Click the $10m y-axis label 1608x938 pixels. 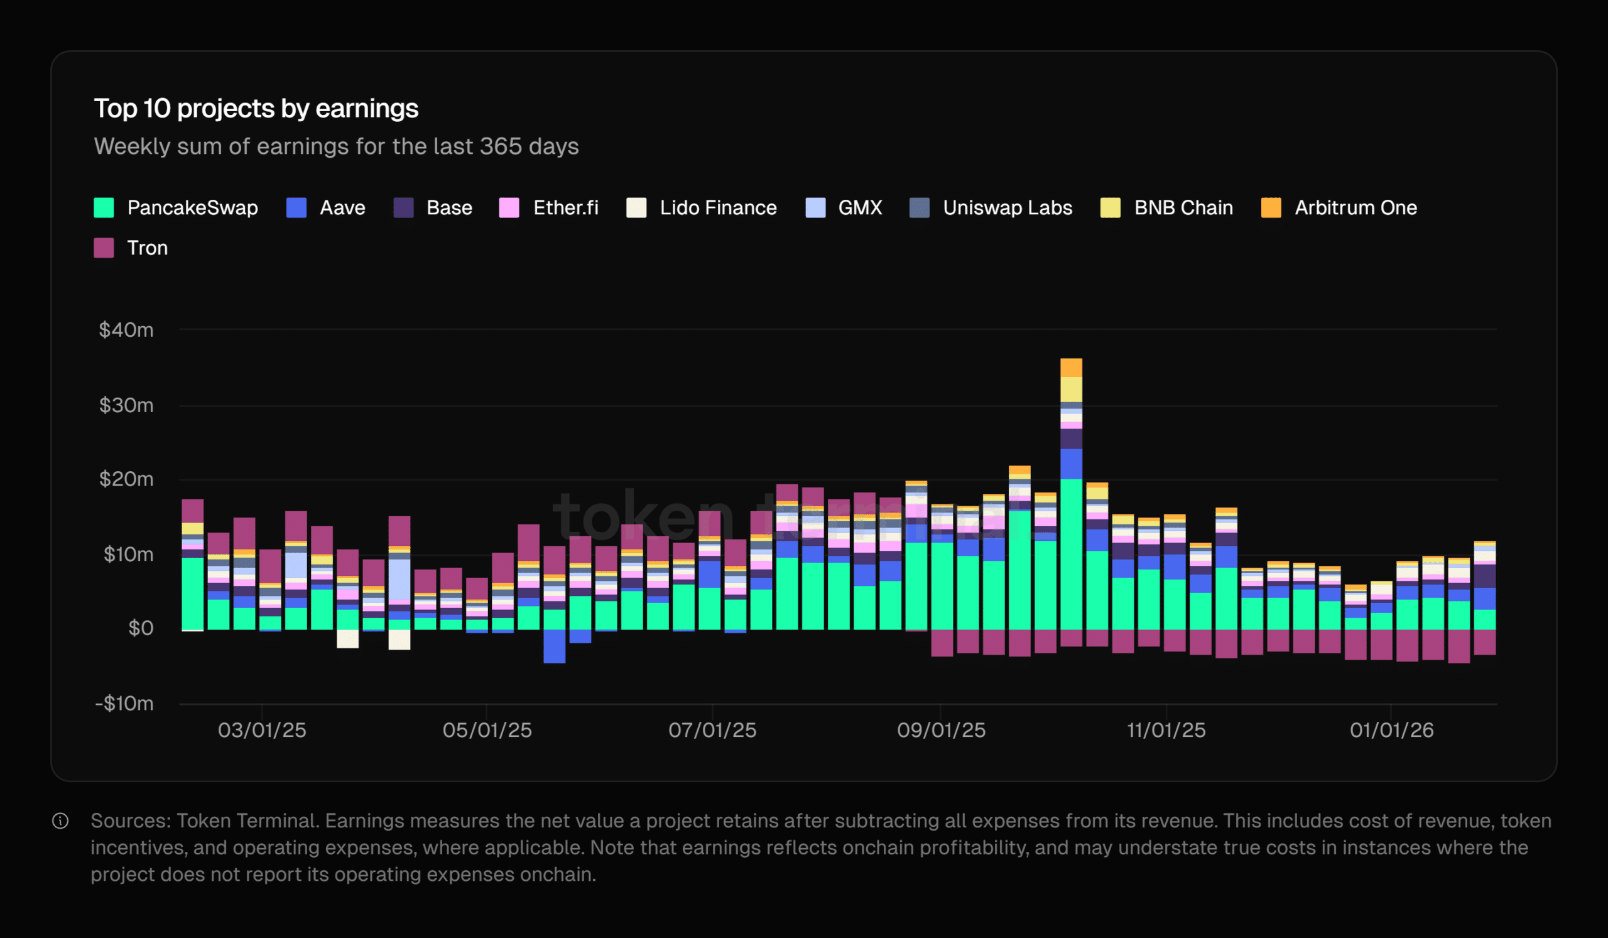click(x=128, y=554)
